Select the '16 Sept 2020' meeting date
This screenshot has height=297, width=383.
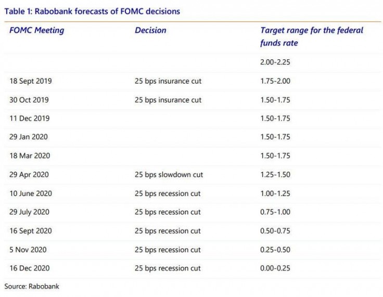[x=31, y=231]
